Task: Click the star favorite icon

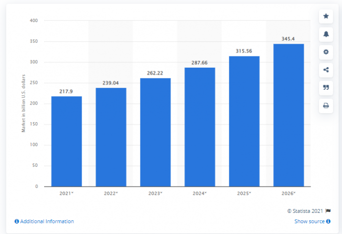Action: pyautogui.click(x=325, y=16)
